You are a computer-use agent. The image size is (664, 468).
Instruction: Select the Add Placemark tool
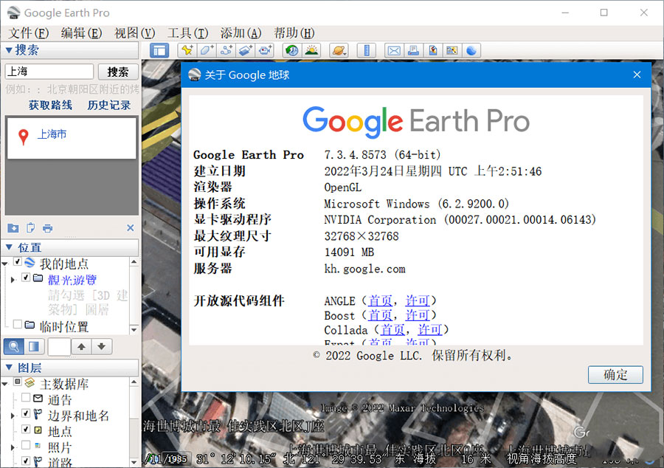[x=187, y=49]
